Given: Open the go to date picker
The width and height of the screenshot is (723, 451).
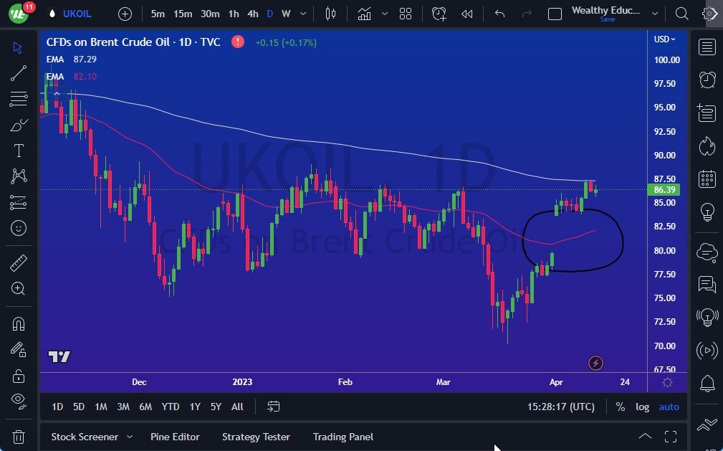Looking at the screenshot, I should 273,407.
